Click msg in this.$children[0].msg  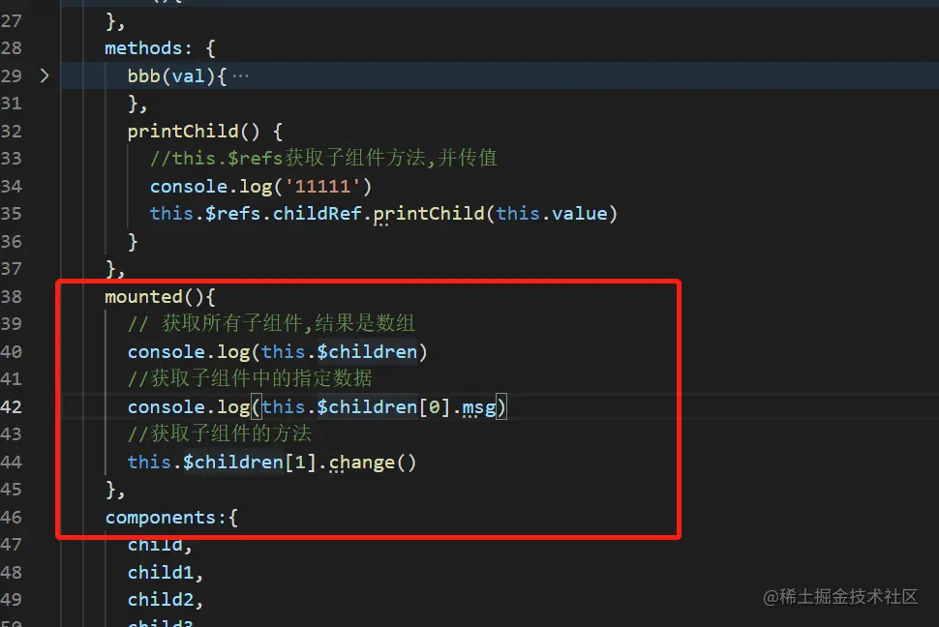pyautogui.click(x=478, y=407)
